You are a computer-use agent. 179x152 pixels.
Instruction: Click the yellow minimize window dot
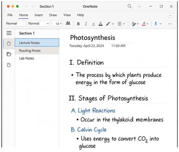point(13,6)
